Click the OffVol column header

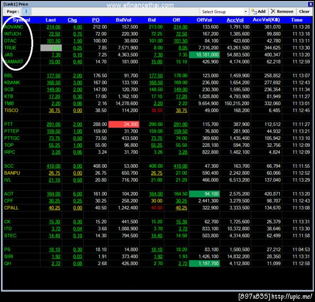tap(204, 20)
